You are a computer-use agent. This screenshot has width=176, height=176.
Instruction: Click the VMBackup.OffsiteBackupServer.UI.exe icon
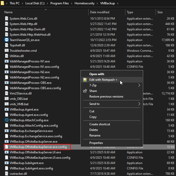coord(7,152)
